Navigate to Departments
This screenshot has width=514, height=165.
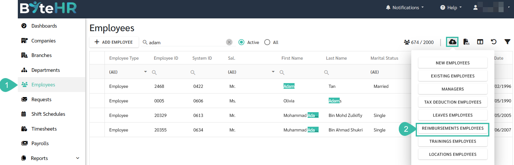point(45,70)
